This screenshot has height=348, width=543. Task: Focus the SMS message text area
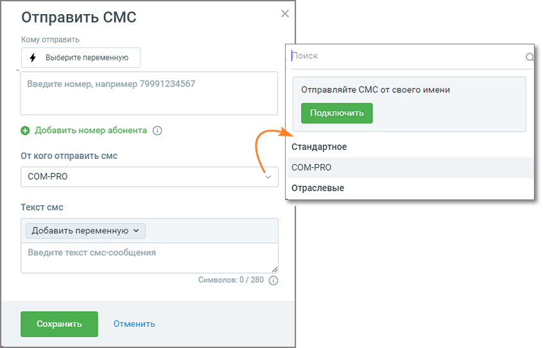tap(150, 258)
